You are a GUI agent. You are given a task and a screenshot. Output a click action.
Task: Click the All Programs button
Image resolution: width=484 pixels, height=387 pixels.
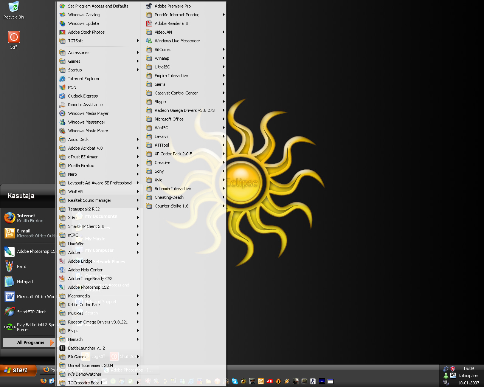tap(29, 342)
